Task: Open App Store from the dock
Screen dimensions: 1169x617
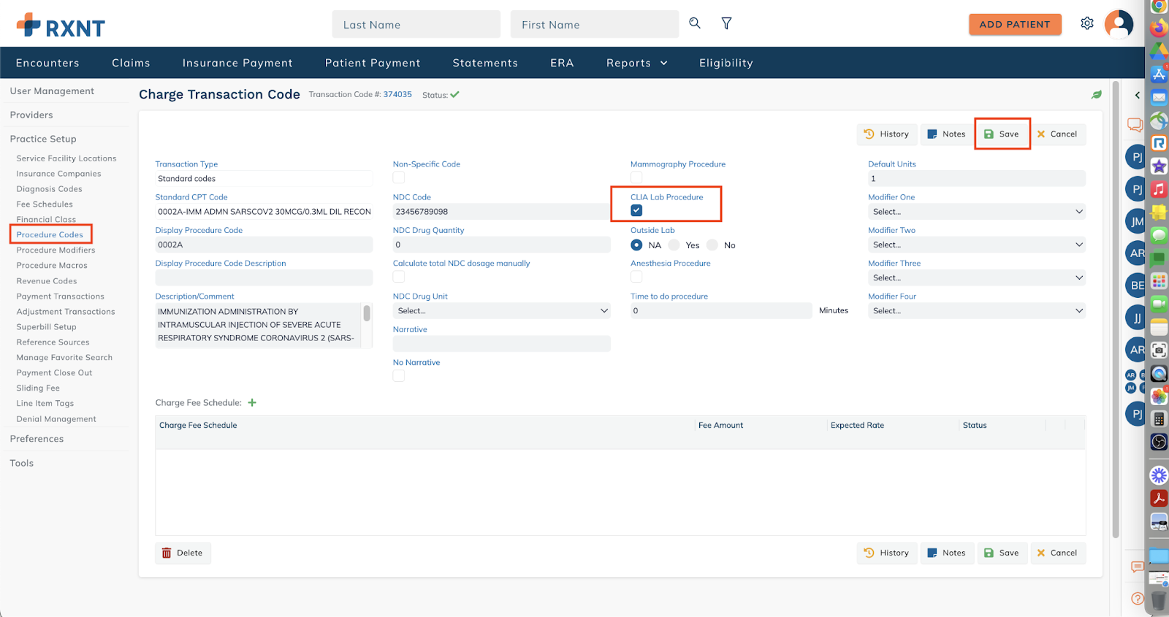Action: point(1159,74)
